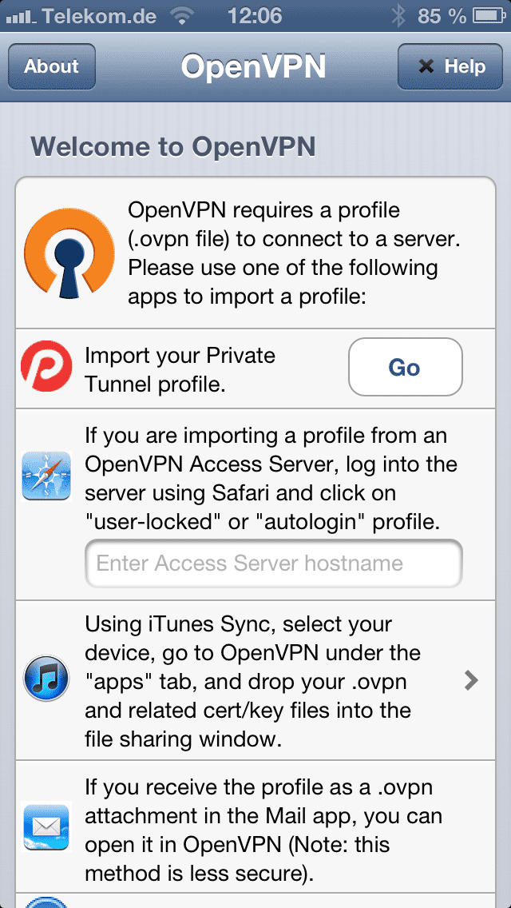
Task: Tap Go to import Private Tunnel profile
Action: point(405,367)
